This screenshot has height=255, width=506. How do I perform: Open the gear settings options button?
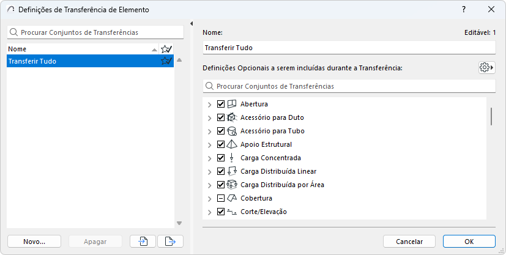486,67
